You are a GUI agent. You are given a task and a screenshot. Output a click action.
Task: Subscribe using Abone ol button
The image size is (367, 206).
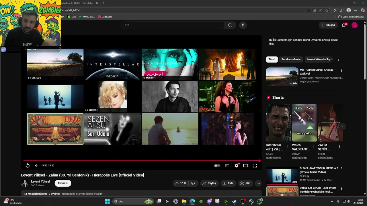click(63, 183)
